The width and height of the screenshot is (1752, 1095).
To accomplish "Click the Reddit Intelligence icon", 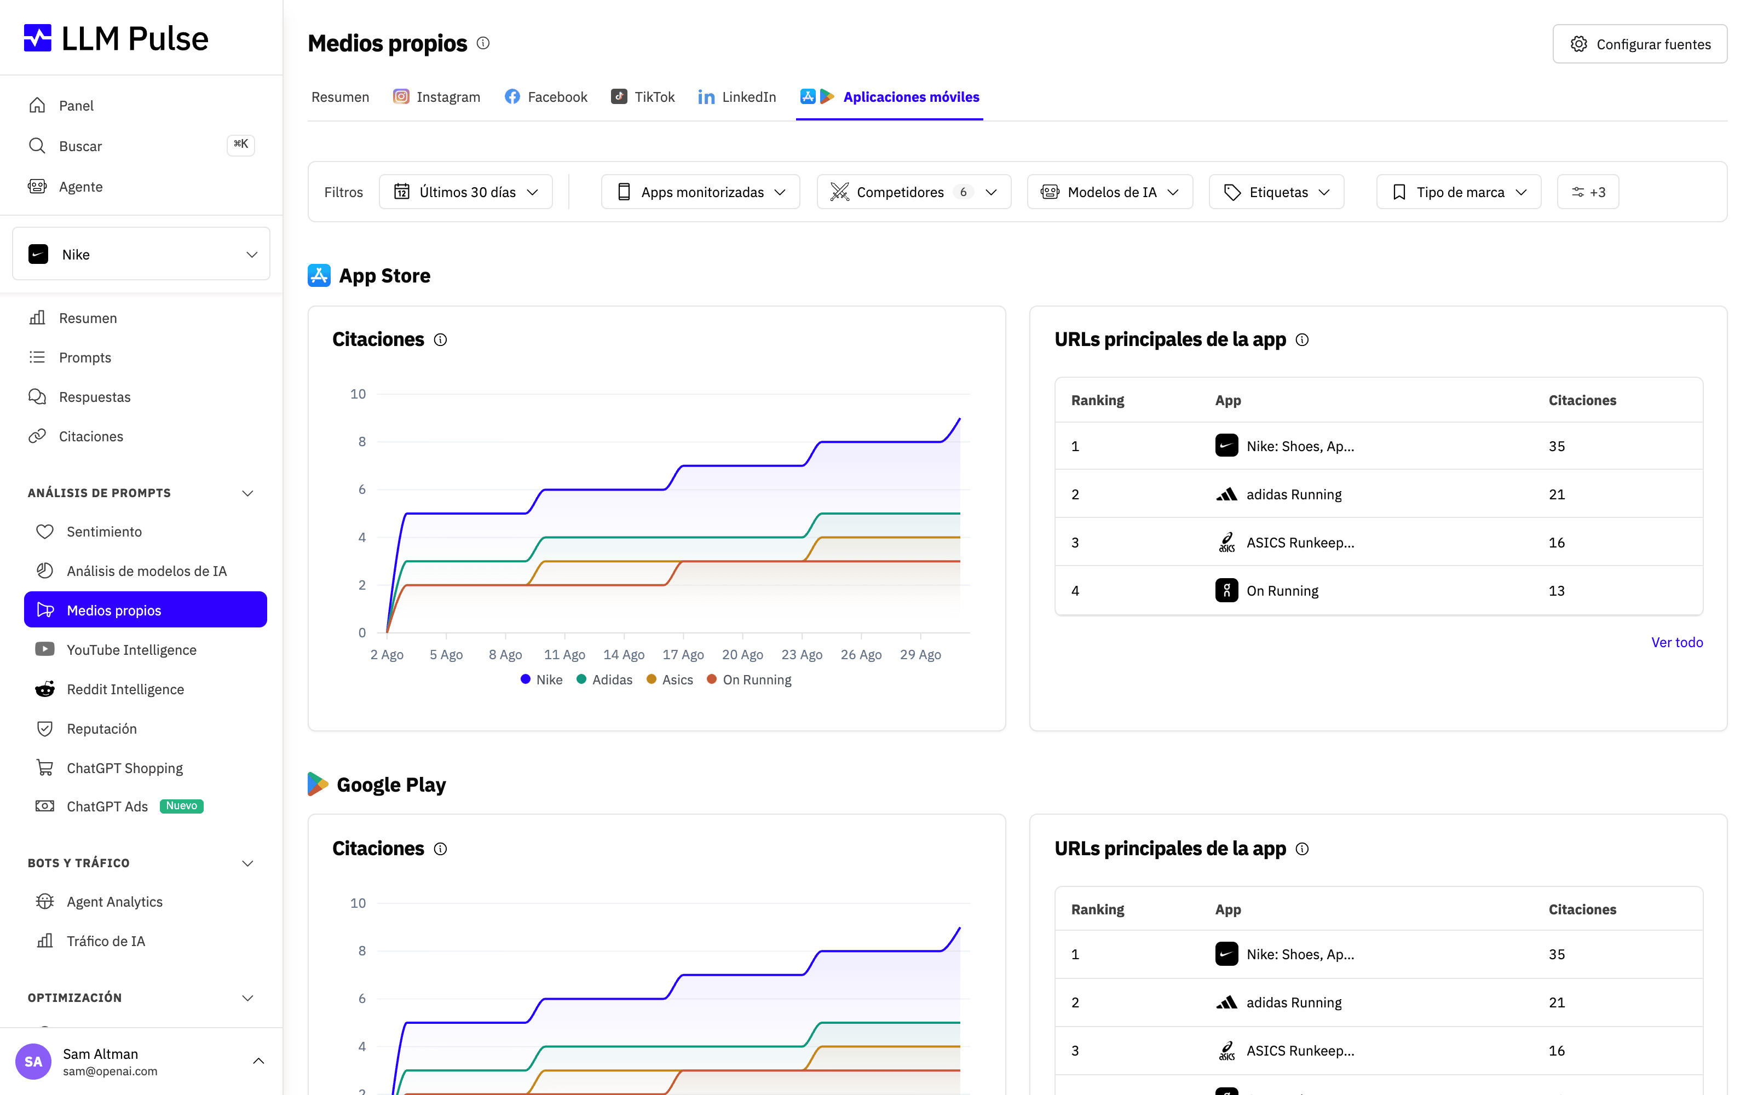I will (x=45, y=689).
